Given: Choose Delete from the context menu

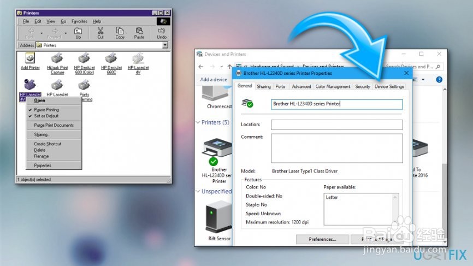Looking at the screenshot, I should pos(54,150).
